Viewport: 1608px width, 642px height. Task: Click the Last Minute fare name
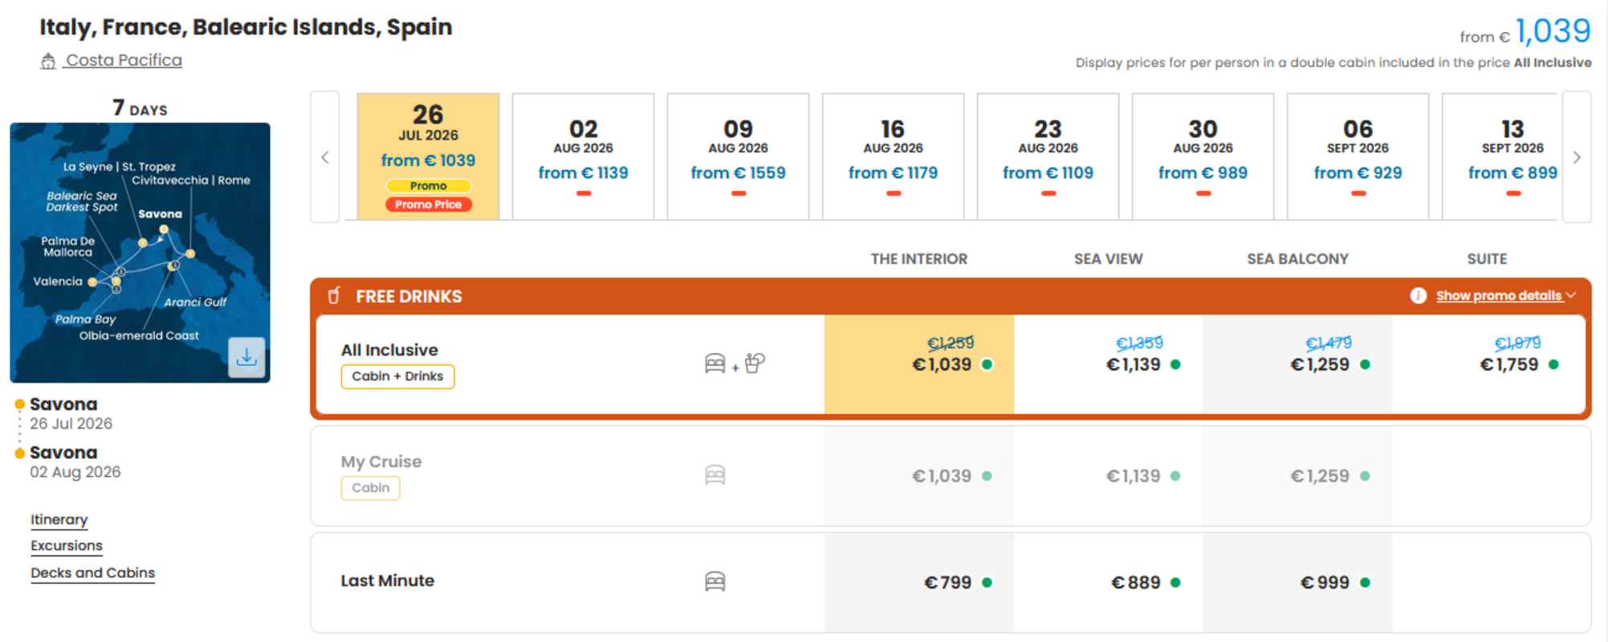point(387,580)
